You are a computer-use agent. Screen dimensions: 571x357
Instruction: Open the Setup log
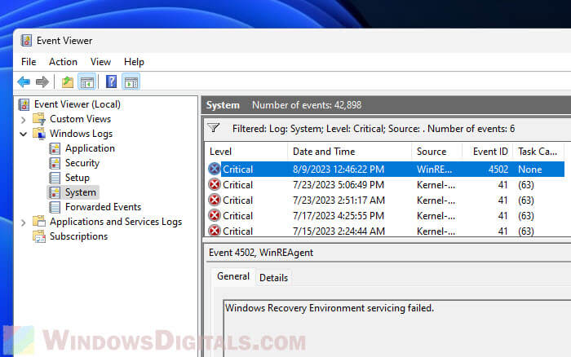(x=77, y=178)
